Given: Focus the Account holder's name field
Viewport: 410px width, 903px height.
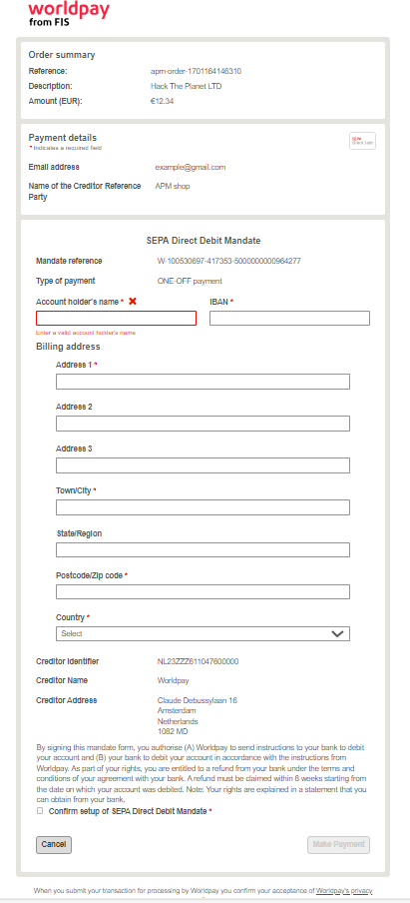Looking at the screenshot, I should click(x=116, y=318).
